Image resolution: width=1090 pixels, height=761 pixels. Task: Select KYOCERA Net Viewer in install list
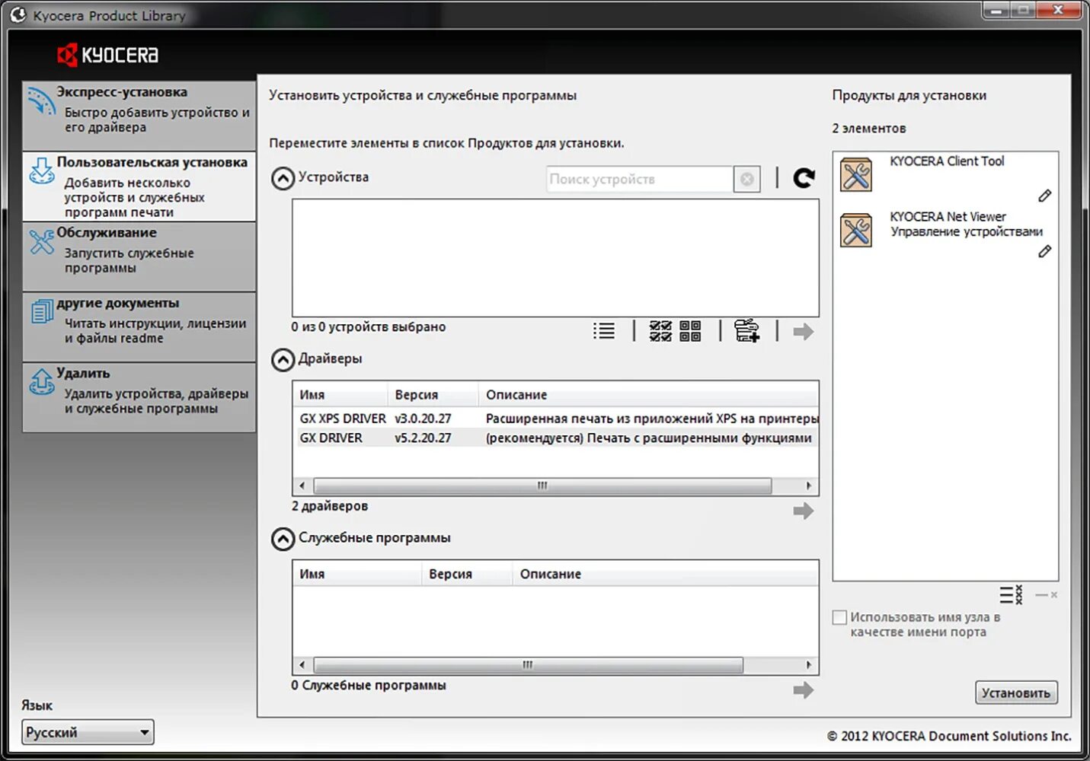945,234
